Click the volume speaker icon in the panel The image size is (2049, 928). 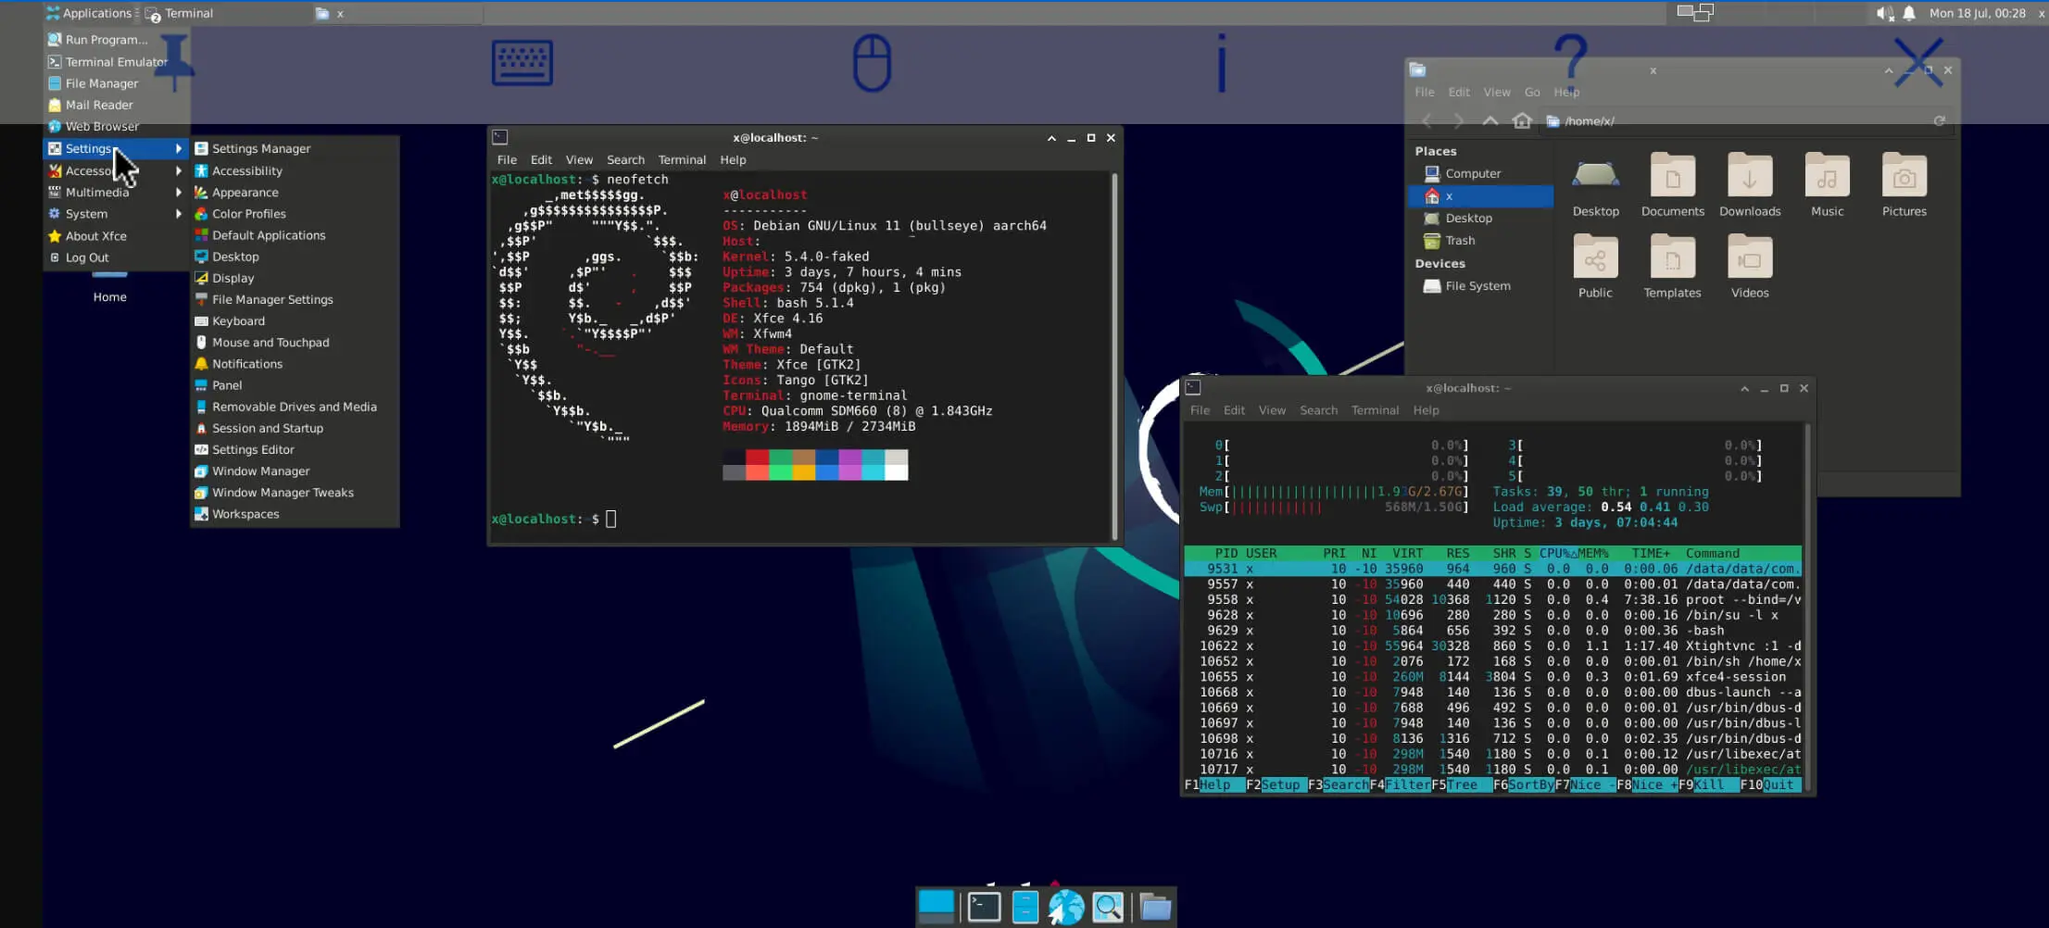click(1883, 13)
